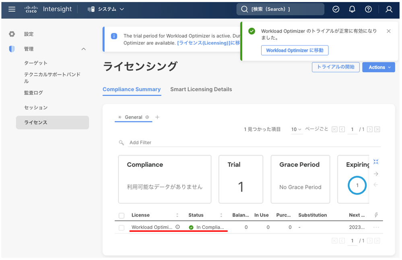Select the General view tab

[133, 117]
